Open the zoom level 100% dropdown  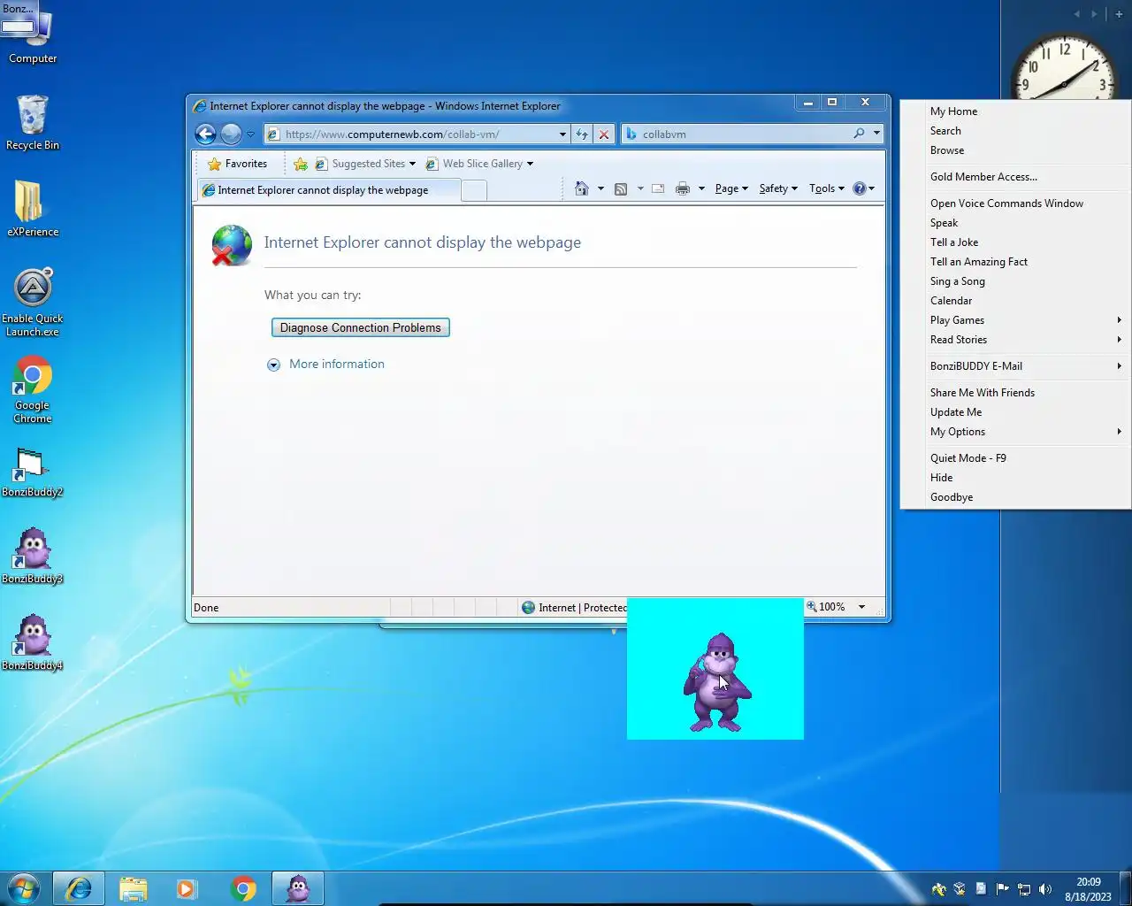[861, 607]
